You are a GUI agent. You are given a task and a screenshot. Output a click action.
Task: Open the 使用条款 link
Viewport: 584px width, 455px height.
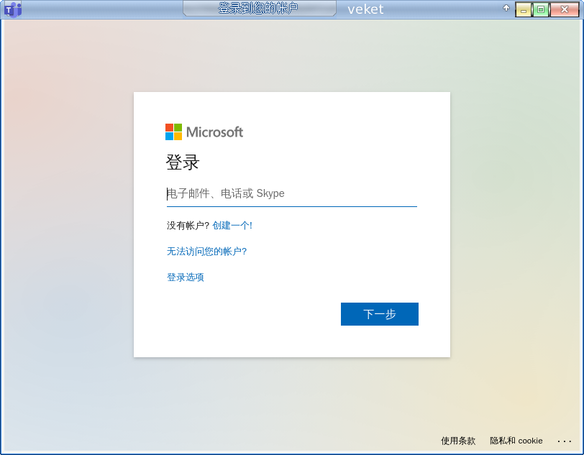pyautogui.click(x=458, y=441)
